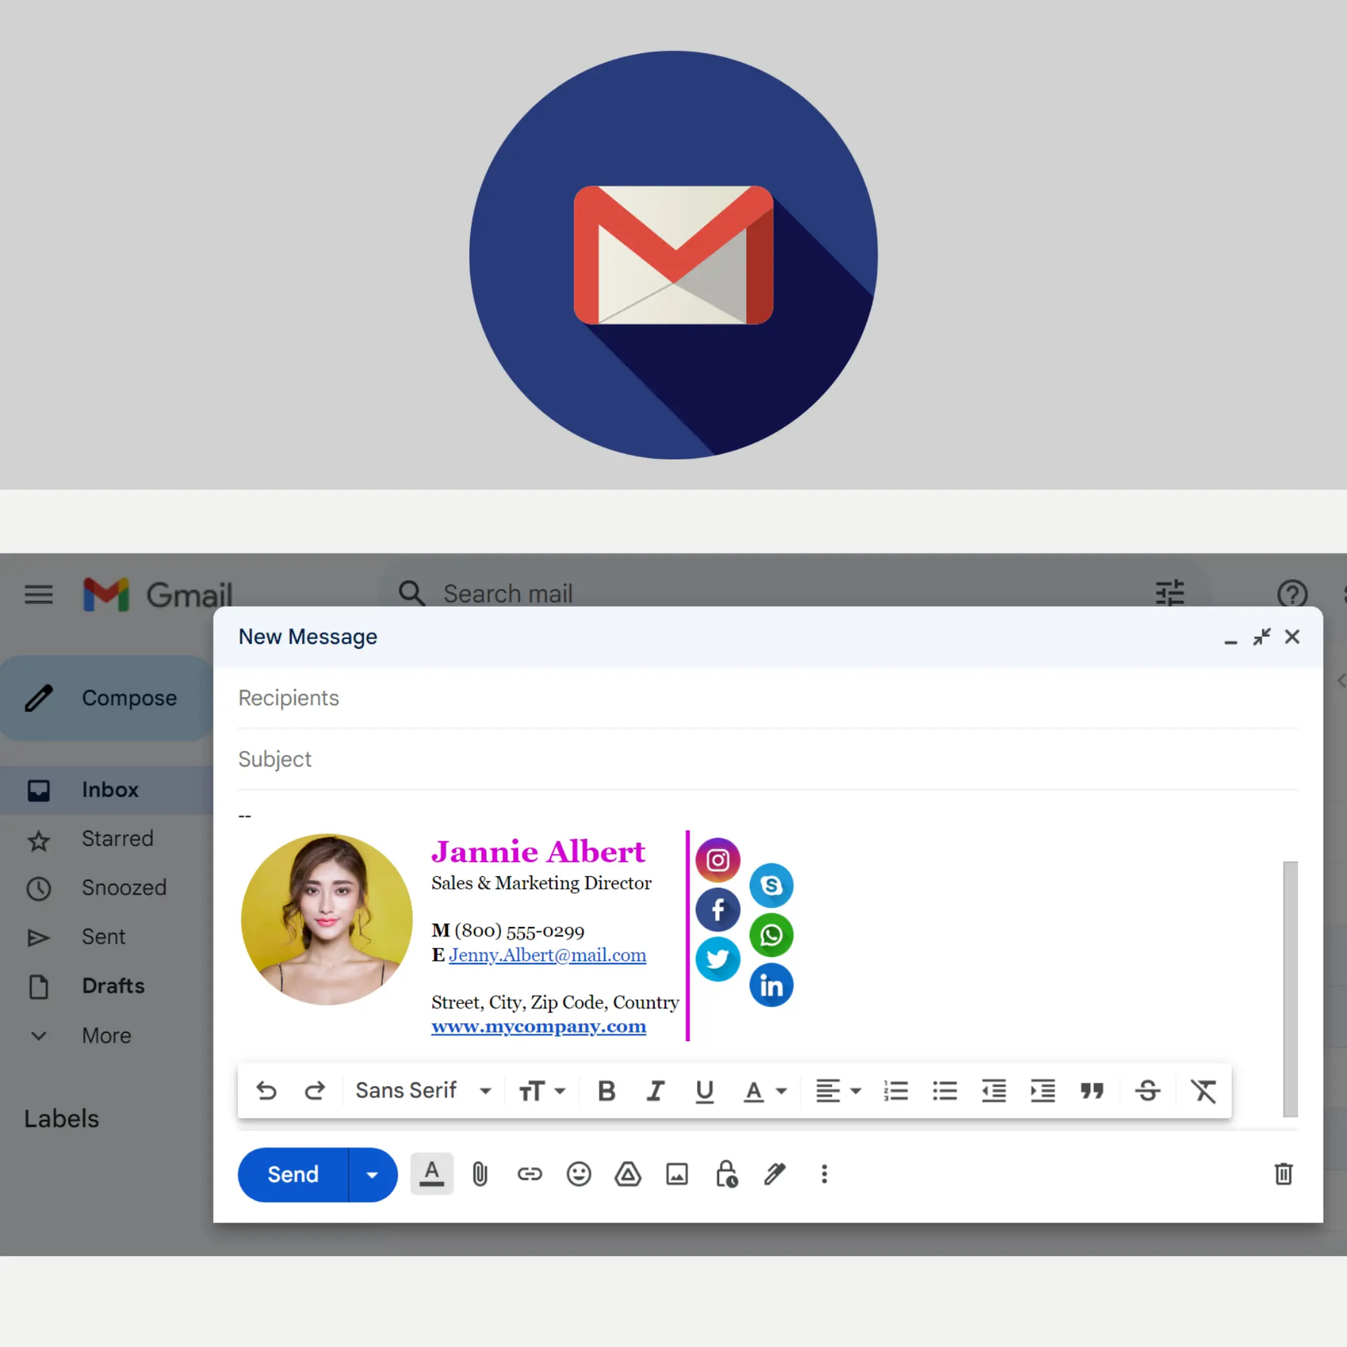Click the insert photo icon
Viewport: 1347px width, 1347px height.
point(677,1174)
